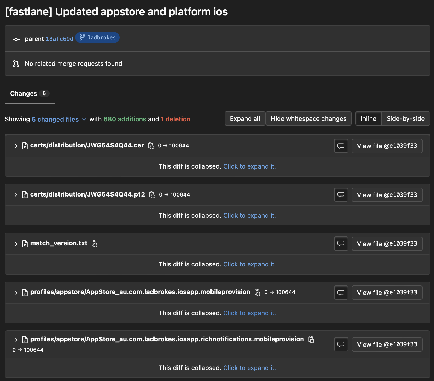Click the merge request icon
Image resolution: width=434 pixels, height=381 pixels.
pos(16,64)
